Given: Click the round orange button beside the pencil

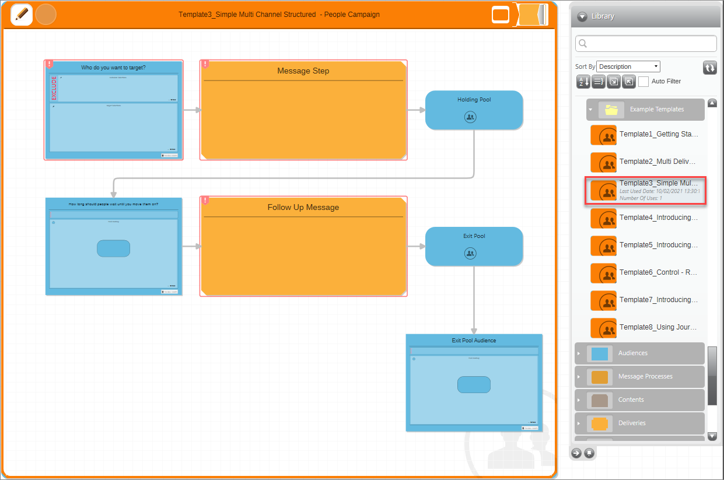Looking at the screenshot, I should point(46,14).
